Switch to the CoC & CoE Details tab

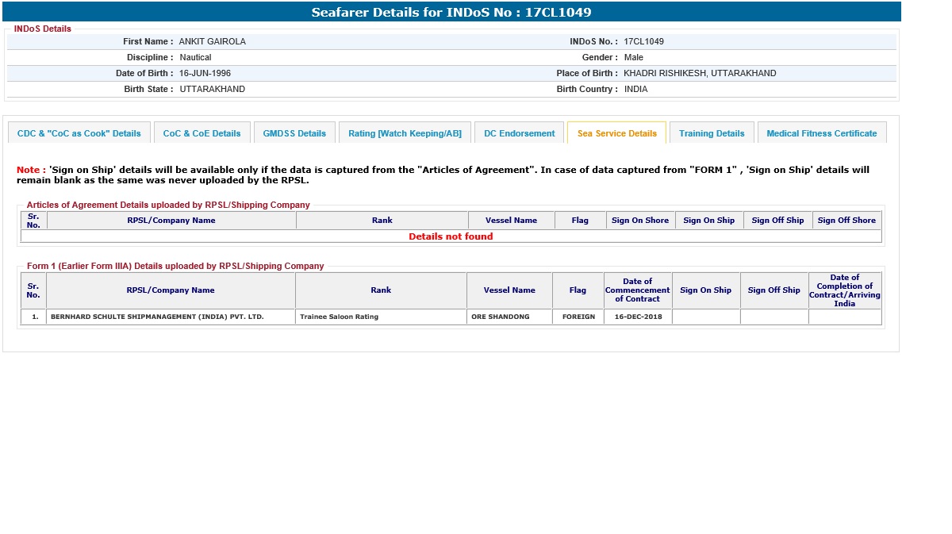coord(202,133)
